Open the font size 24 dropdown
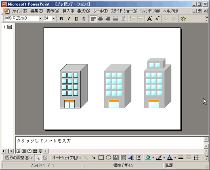The width and height of the screenshot is (210, 170). pyautogui.click(x=53, y=18)
